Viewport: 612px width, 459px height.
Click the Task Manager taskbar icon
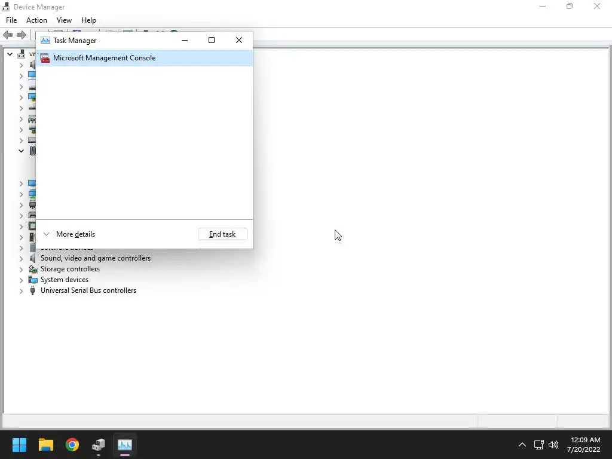[x=125, y=445]
